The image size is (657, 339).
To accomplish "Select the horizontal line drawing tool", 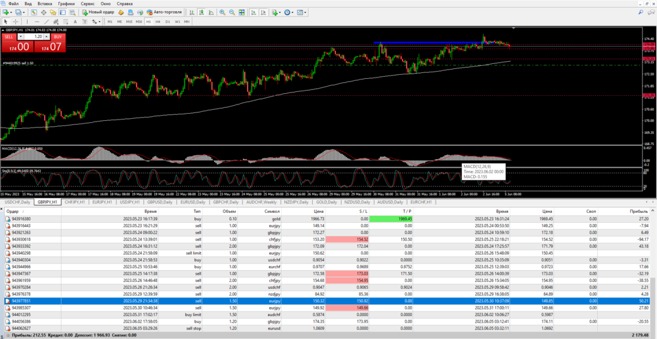I will point(37,22).
